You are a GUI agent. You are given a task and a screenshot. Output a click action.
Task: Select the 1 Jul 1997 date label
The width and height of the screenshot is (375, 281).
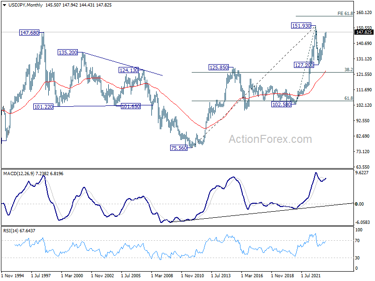pyautogui.click(x=41, y=275)
